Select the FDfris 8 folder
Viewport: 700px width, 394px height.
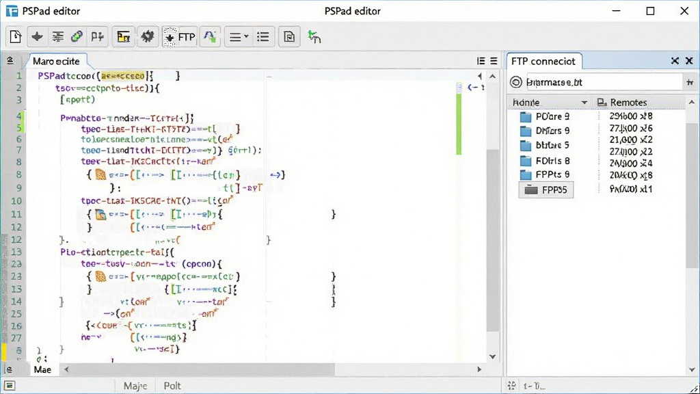546,161
